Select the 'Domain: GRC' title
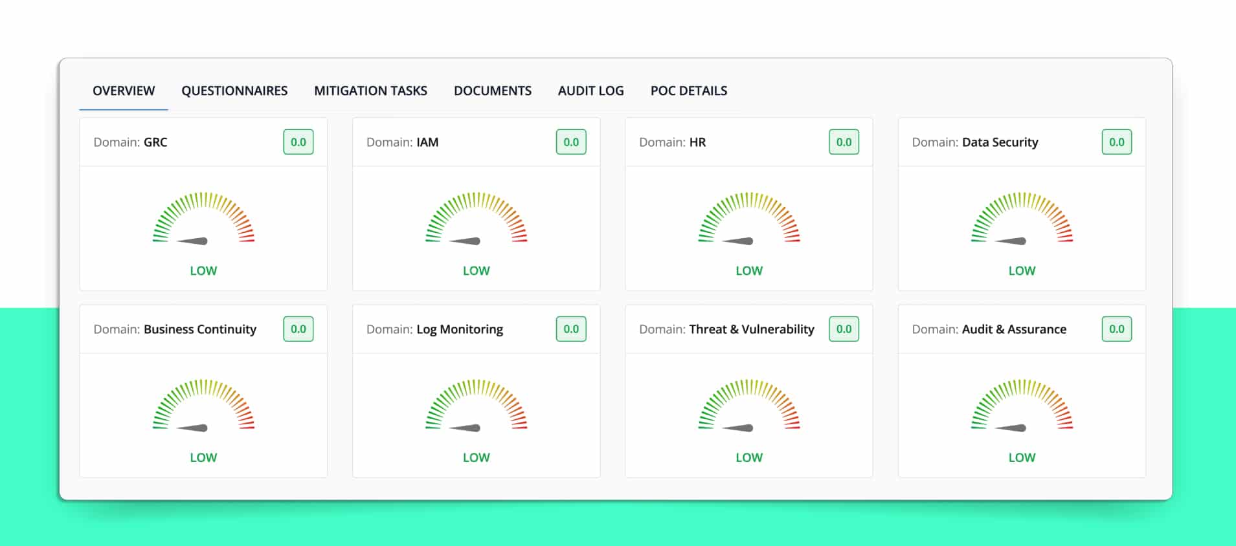The height and width of the screenshot is (546, 1236). 130,142
